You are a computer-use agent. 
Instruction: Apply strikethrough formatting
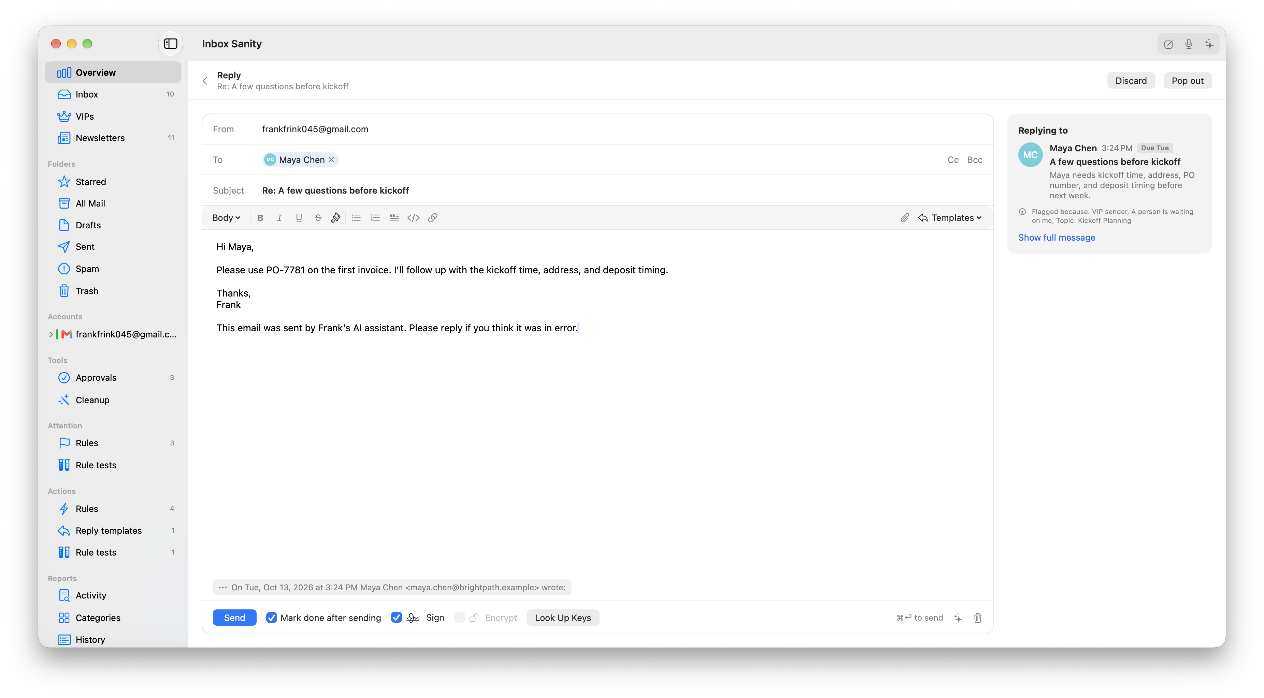tap(317, 218)
